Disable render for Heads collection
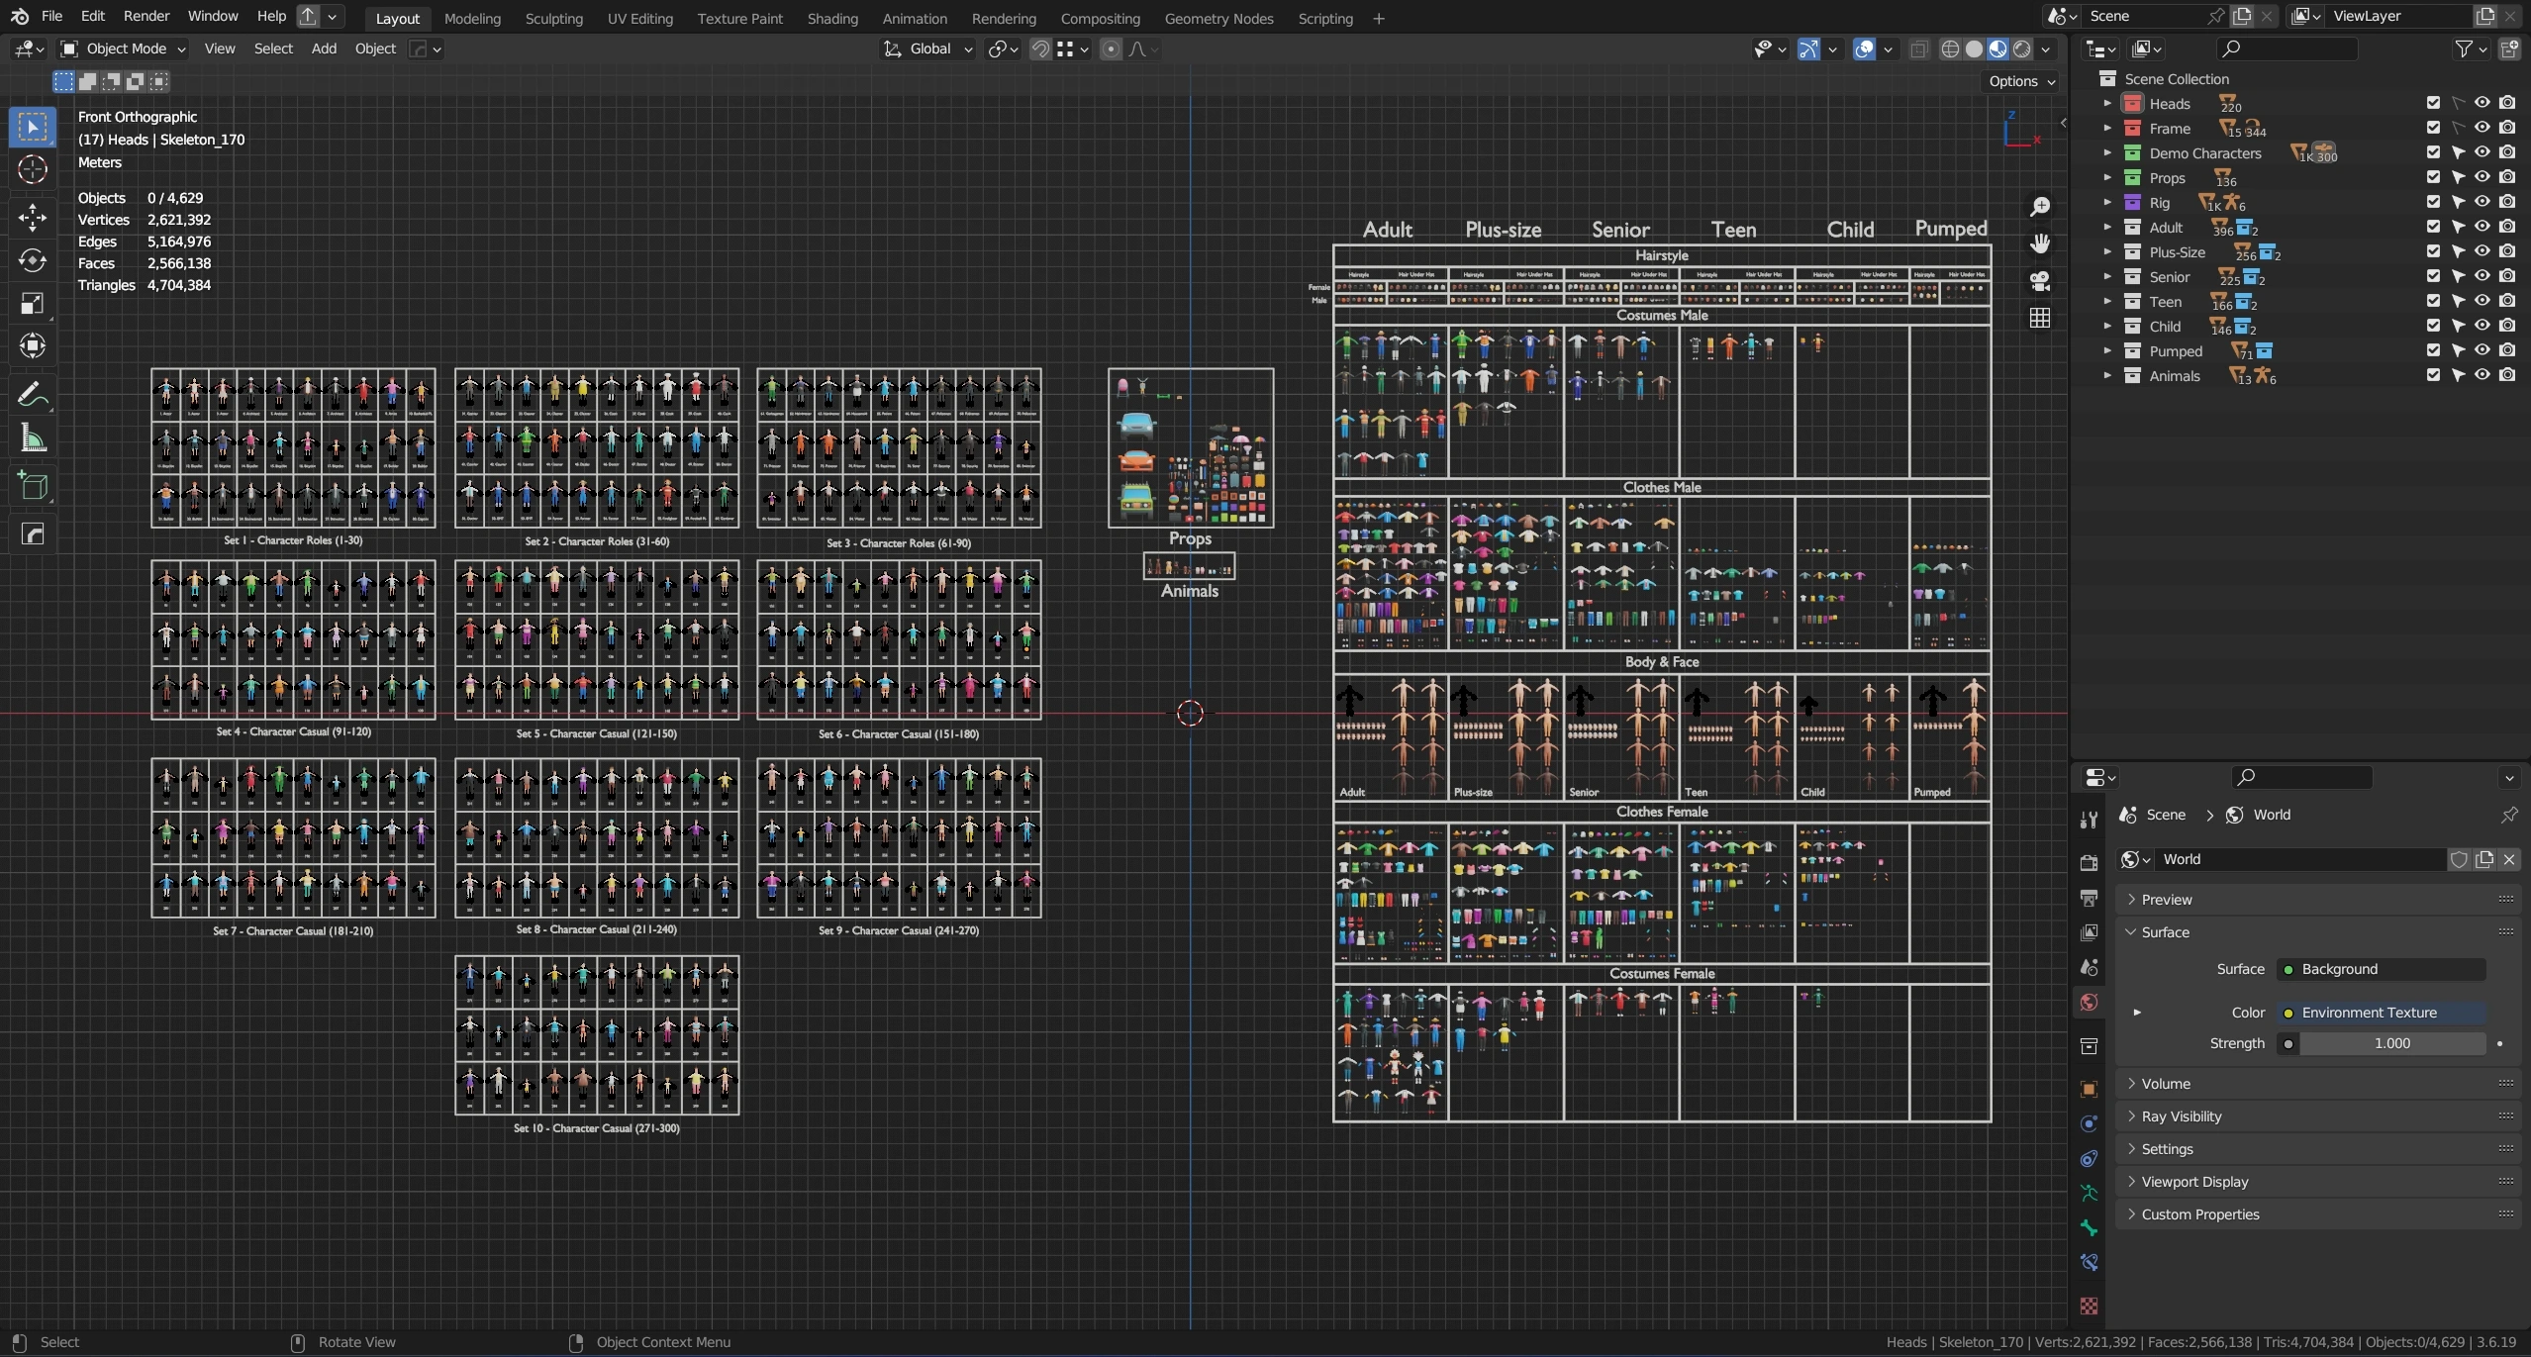The image size is (2531, 1357). (2506, 103)
